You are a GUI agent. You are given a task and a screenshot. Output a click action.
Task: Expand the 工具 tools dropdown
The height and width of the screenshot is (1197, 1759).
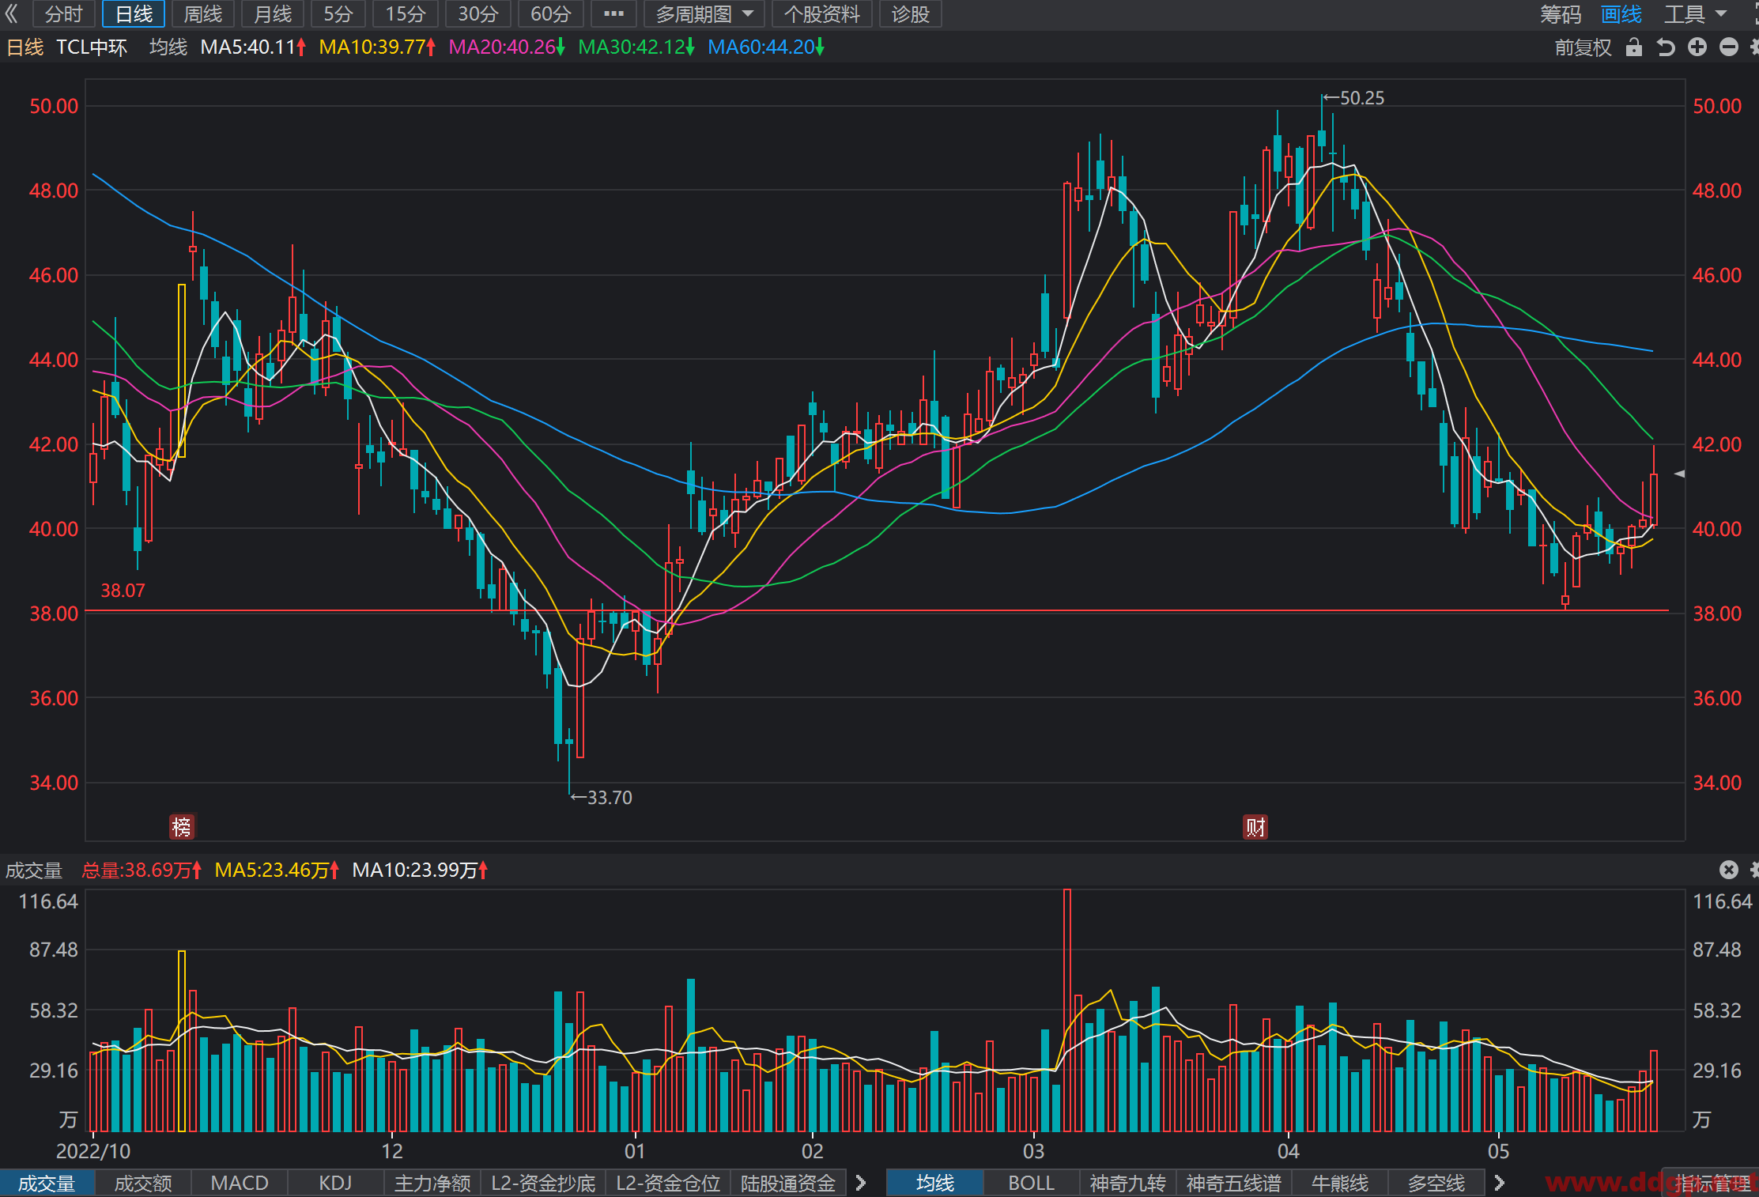(1695, 13)
